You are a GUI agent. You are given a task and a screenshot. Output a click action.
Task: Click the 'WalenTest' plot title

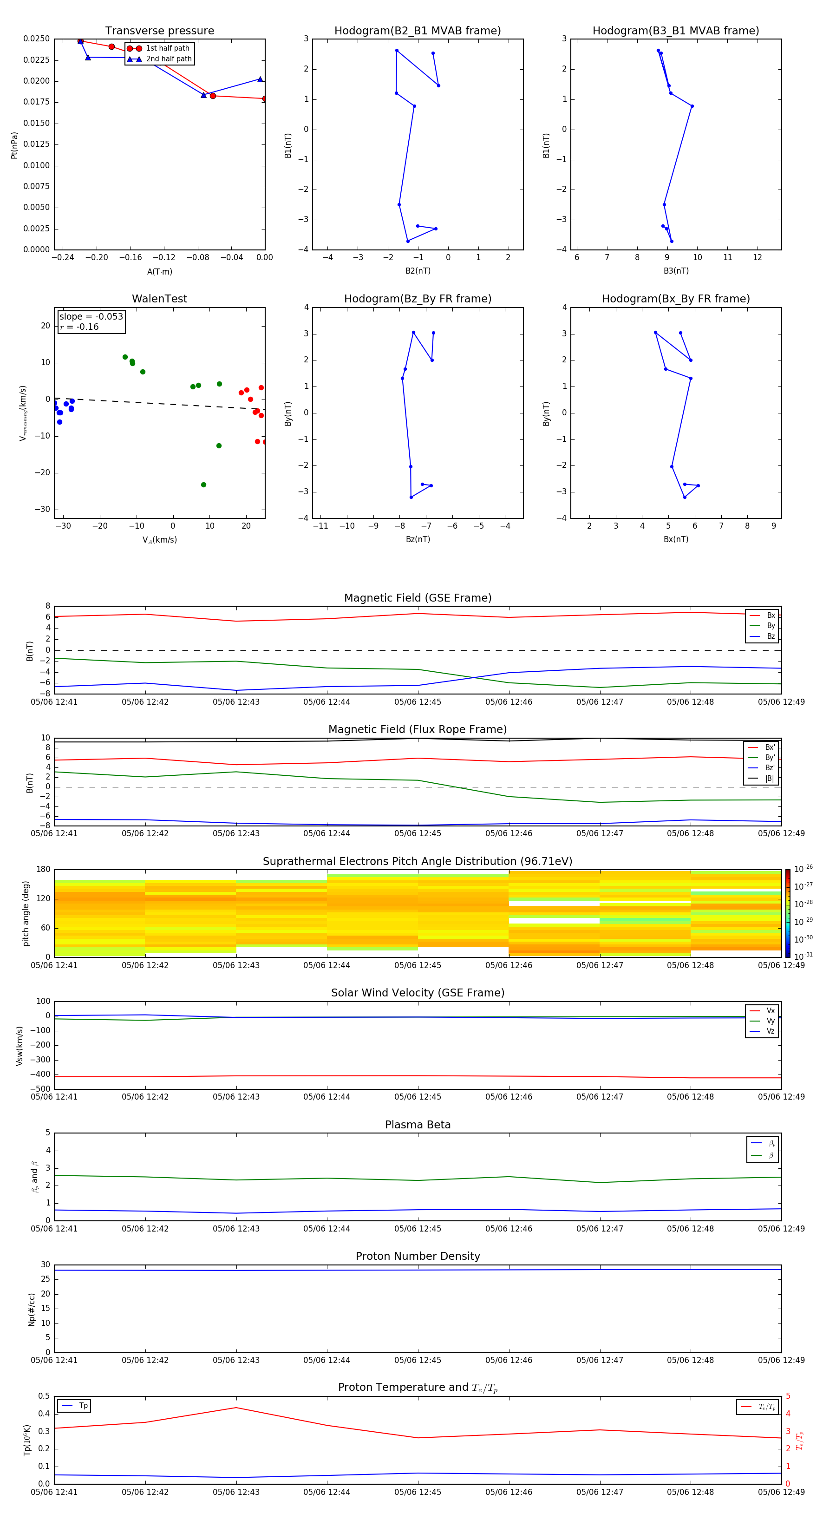(x=159, y=299)
